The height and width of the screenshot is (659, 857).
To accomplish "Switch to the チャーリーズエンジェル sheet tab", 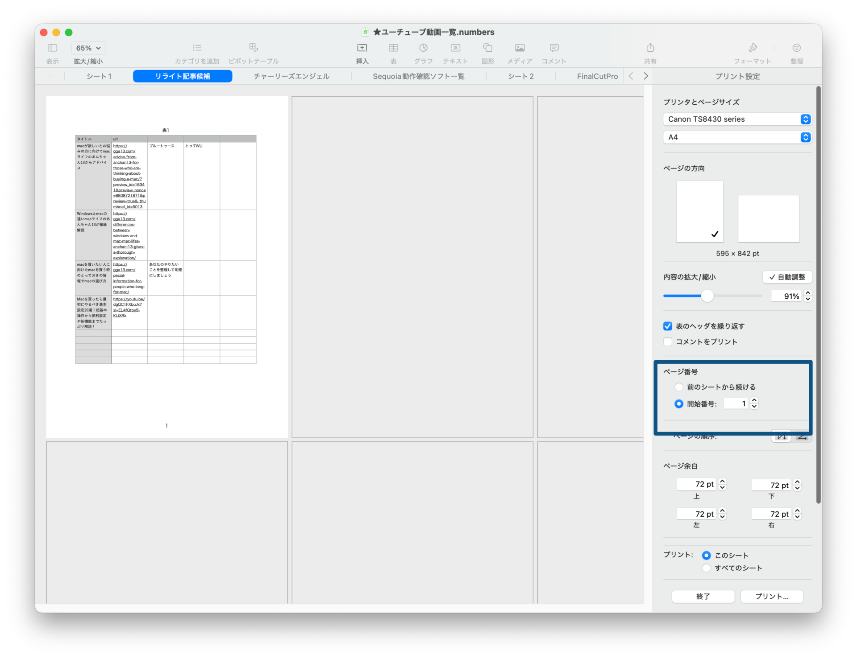I will 291,76.
